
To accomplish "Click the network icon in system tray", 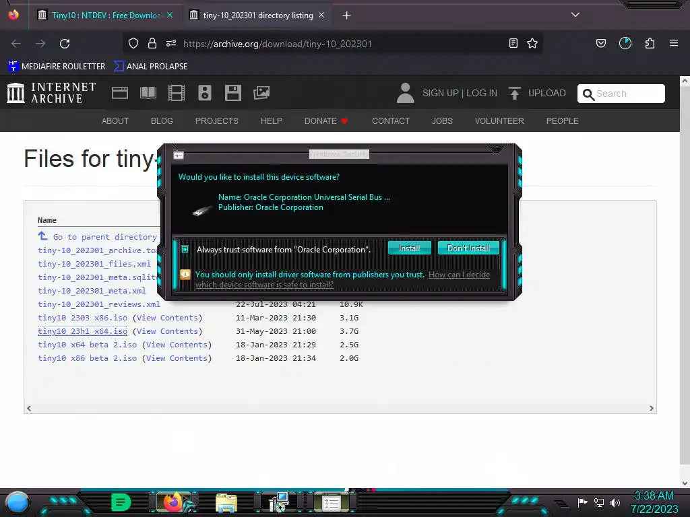I will coord(599,502).
